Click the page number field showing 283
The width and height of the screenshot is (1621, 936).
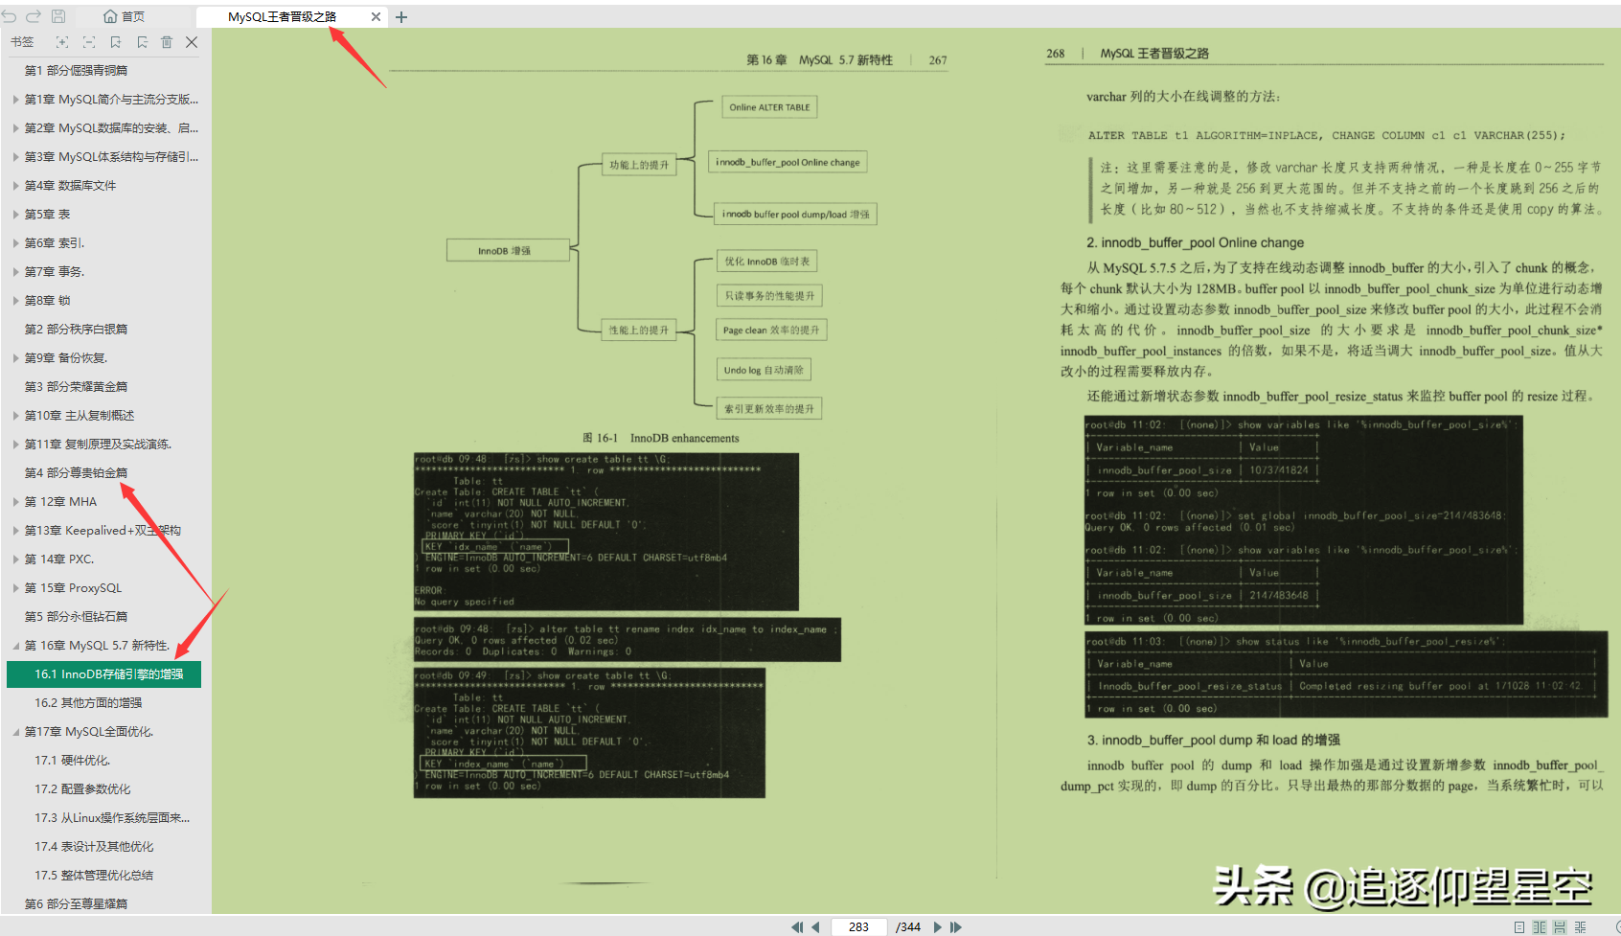(858, 926)
